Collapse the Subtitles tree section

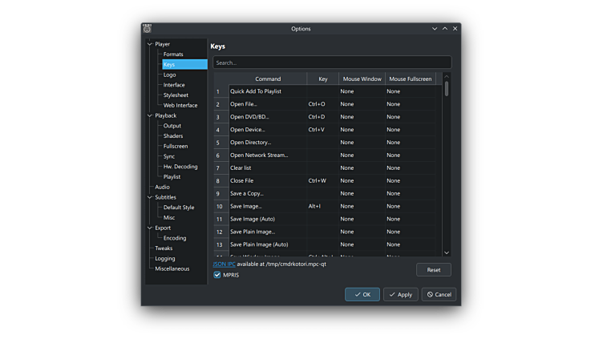150,197
